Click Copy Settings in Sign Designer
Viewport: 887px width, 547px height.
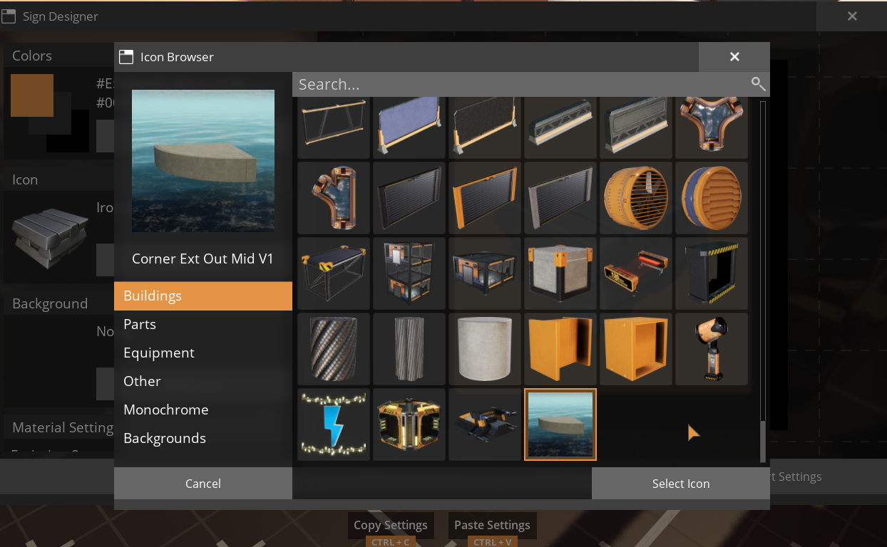(390, 525)
